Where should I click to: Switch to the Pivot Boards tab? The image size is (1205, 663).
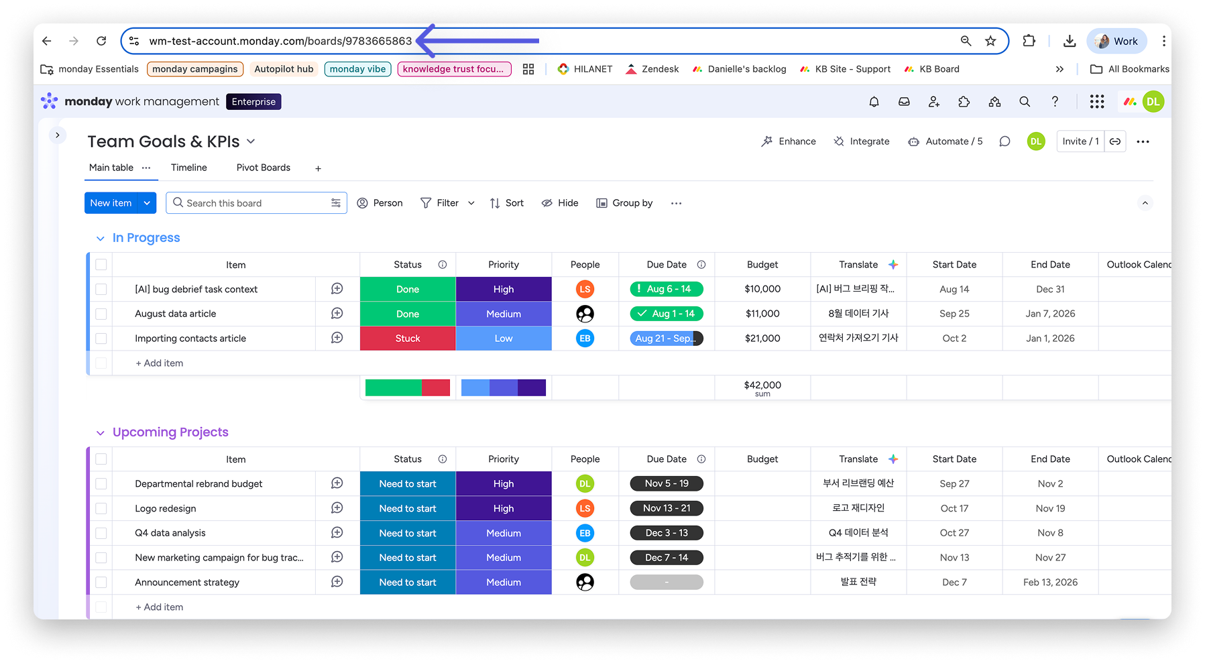click(x=264, y=168)
